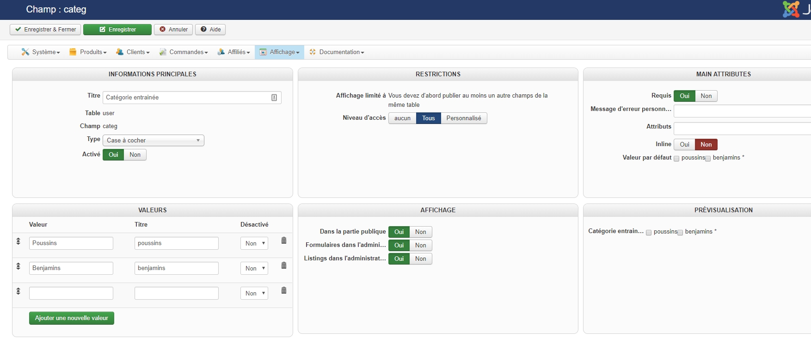Click the Documentation icon

coord(313,52)
